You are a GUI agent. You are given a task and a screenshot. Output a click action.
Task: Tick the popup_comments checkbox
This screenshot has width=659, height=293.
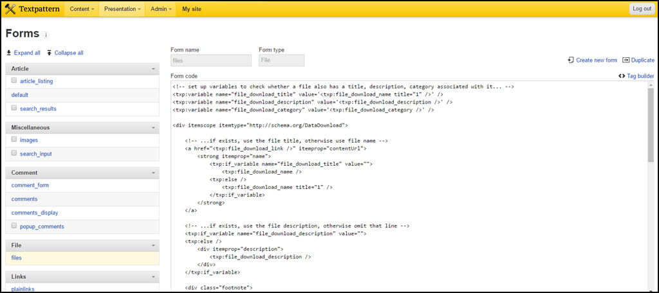pyautogui.click(x=14, y=226)
